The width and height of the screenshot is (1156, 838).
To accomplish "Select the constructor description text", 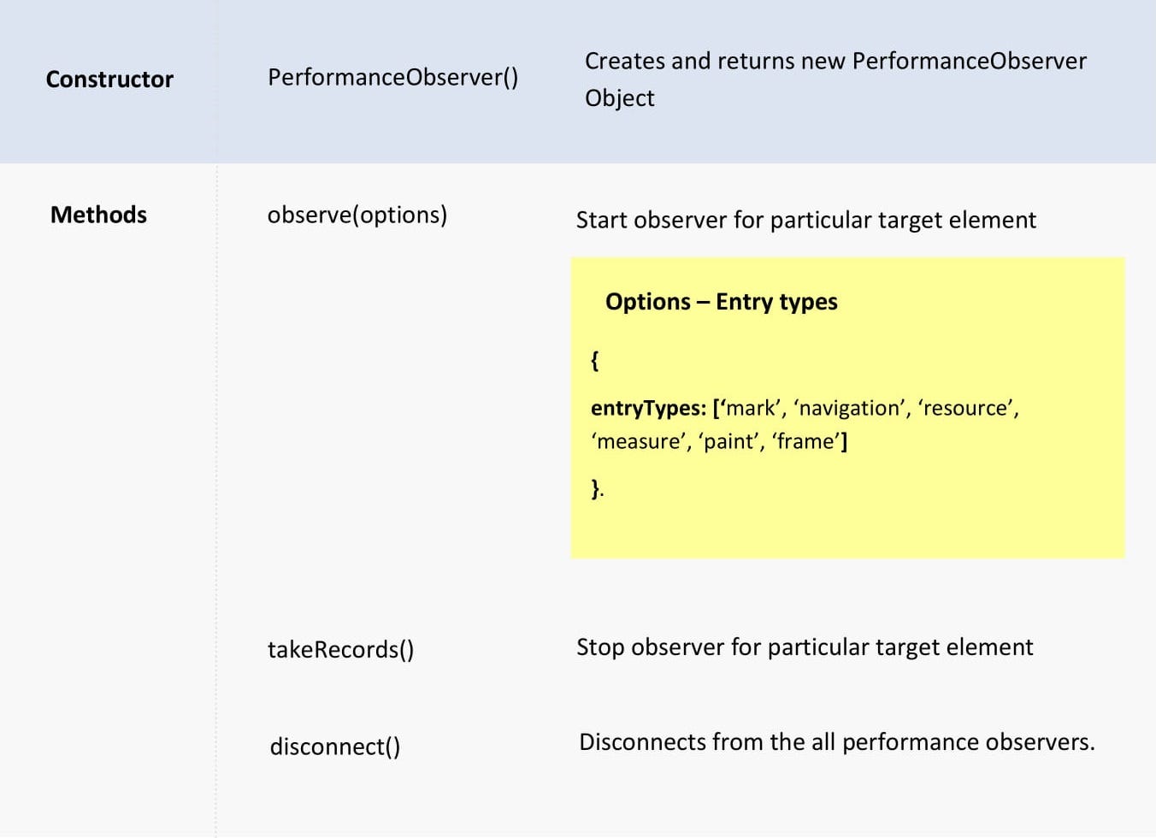I will tap(834, 79).
